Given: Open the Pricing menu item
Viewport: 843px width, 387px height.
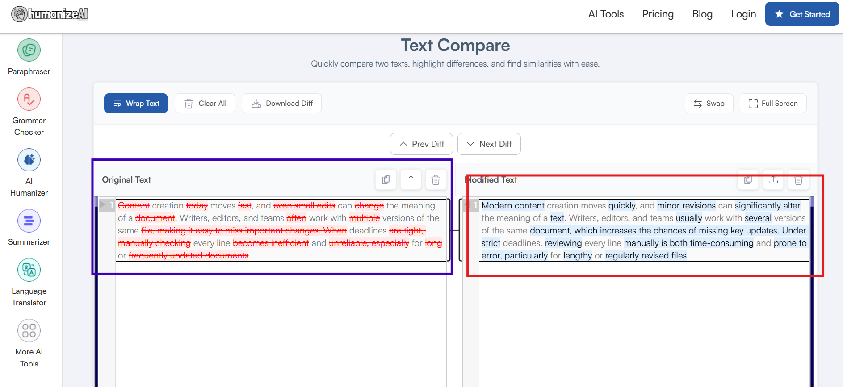Looking at the screenshot, I should click(658, 14).
